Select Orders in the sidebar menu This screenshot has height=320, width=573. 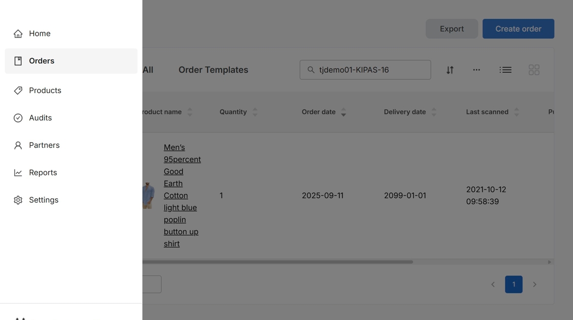pyautogui.click(x=71, y=61)
